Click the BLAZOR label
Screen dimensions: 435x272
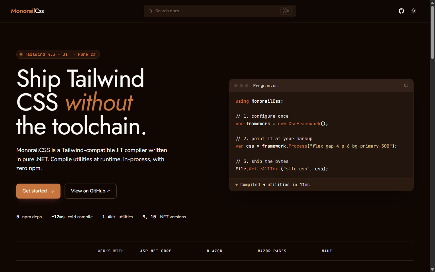[x=214, y=251]
